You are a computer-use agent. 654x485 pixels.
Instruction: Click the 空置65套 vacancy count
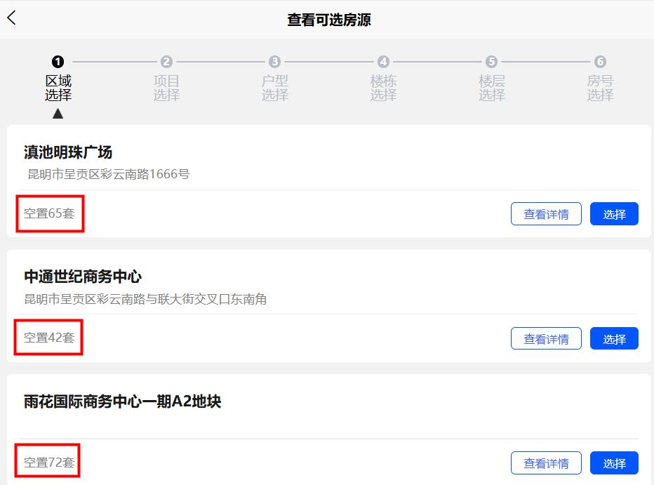coord(49,213)
